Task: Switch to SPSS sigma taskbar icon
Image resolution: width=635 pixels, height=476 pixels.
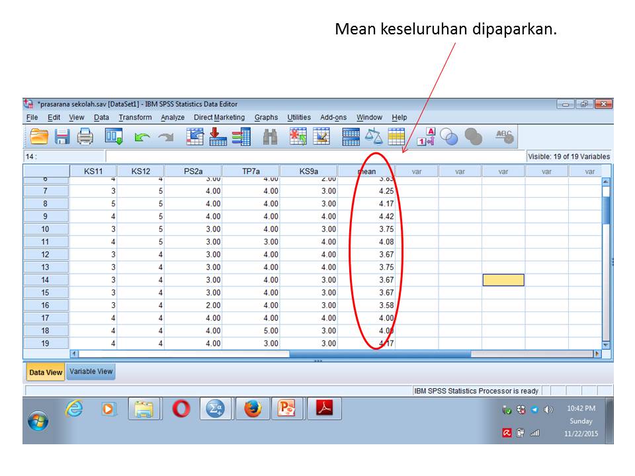Action: click(x=215, y=409)
